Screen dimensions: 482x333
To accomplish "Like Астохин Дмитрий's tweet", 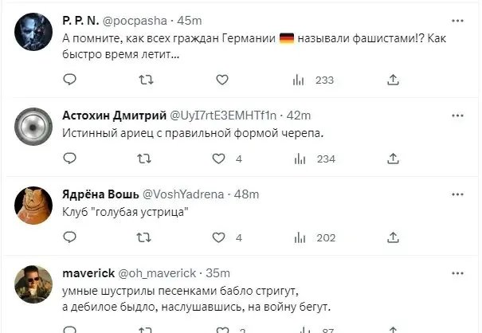I will click(218, 159).
